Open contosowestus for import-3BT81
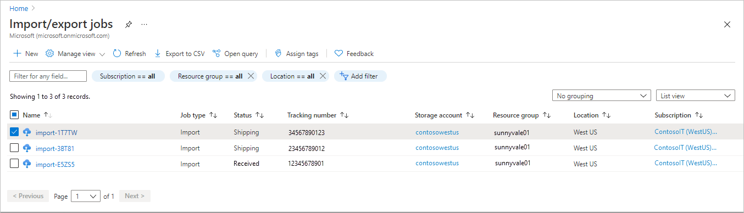The height and width of the screenshot is (213, 744). coord(437,148)
